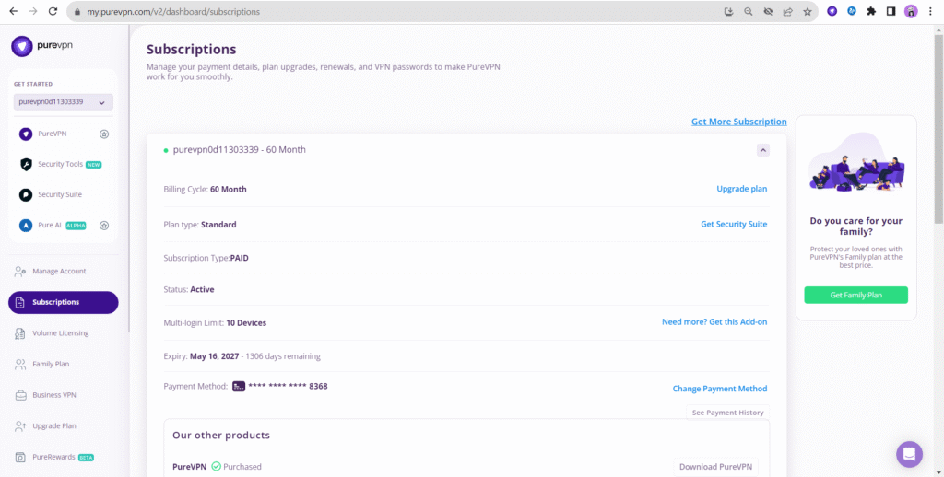This screenshot has width=944, height=477.
Task: Open Manage Account in sidebar
Action: (58, 272)
